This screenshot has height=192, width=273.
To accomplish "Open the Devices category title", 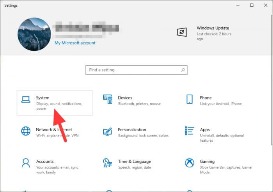I will 125,98.
